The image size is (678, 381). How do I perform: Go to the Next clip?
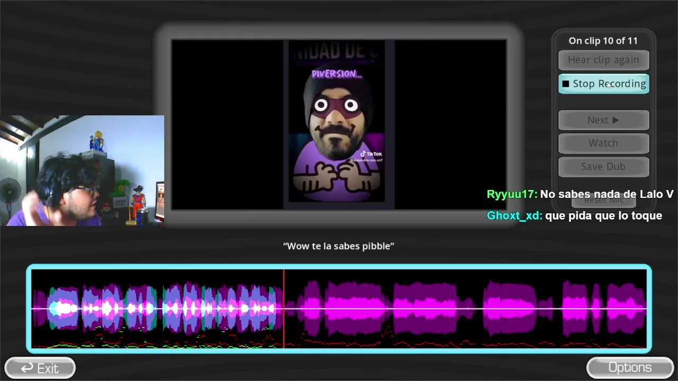tap(603, 120)
